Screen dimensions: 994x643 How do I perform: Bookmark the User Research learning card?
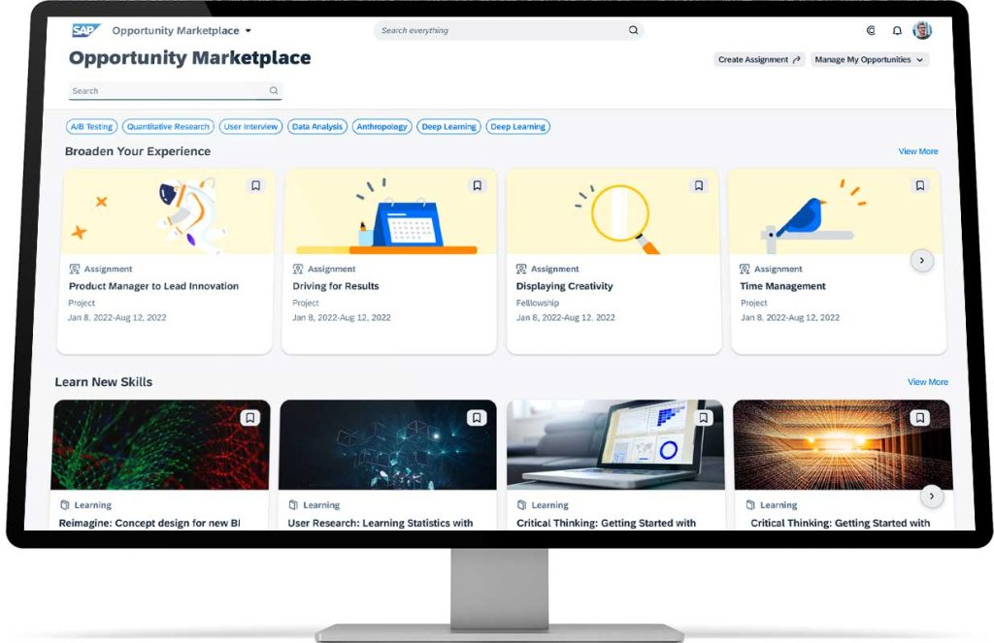click(x=477, y=418)
